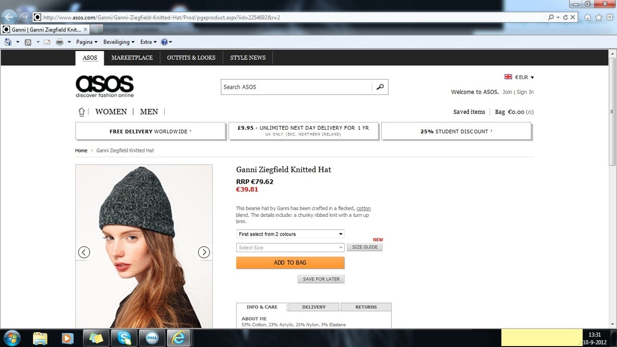Switch to the DELIVERY tab

[x=314, y=307]
